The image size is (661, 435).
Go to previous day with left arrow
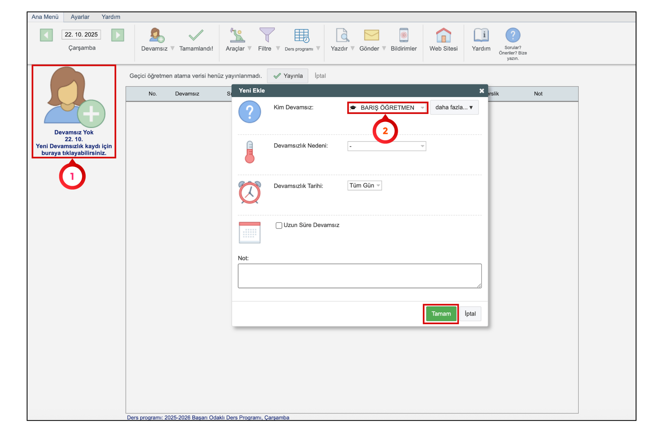[x=46, y=35]
